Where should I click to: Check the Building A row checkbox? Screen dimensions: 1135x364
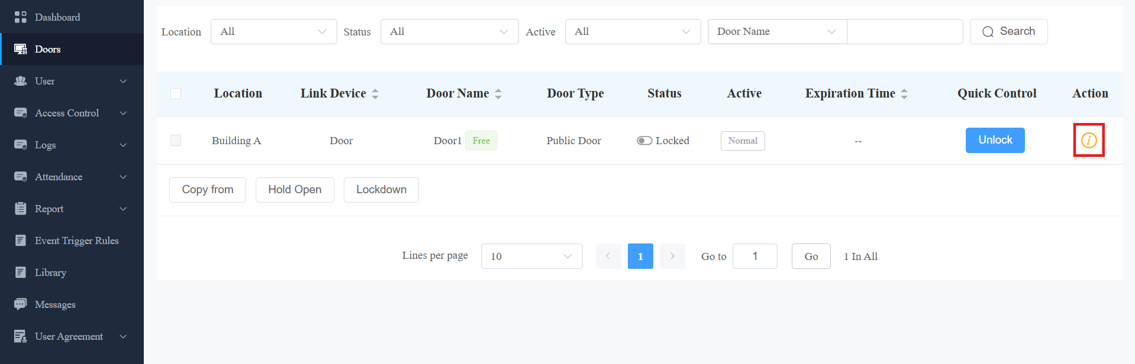pyautogui.click(x=176, y=140)
